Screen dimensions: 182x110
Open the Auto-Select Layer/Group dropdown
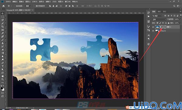[x=29, y=6]
